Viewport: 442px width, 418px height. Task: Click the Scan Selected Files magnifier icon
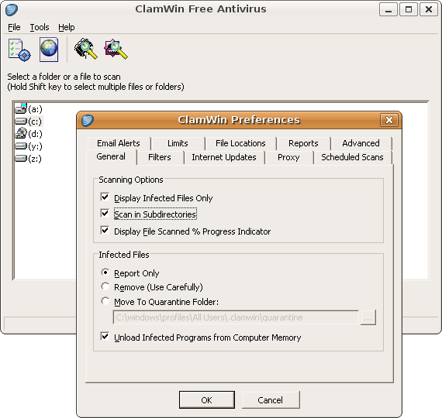click(x=116, y=50)
